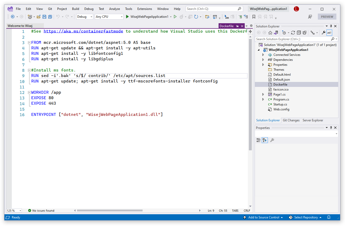345x226 pixels.
Task: Click Property Pages wrench in Properties panel
Action: pos(272,140)
